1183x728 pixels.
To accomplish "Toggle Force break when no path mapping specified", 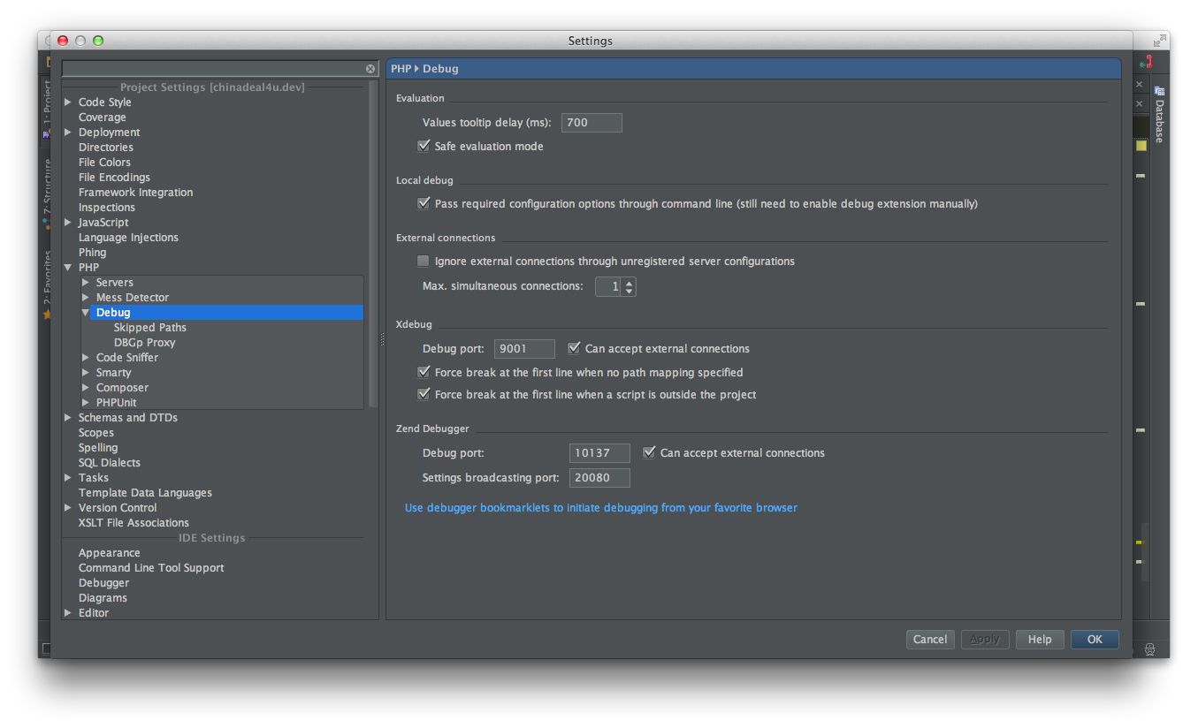I will pyautogui.click(x=424, y=373).
